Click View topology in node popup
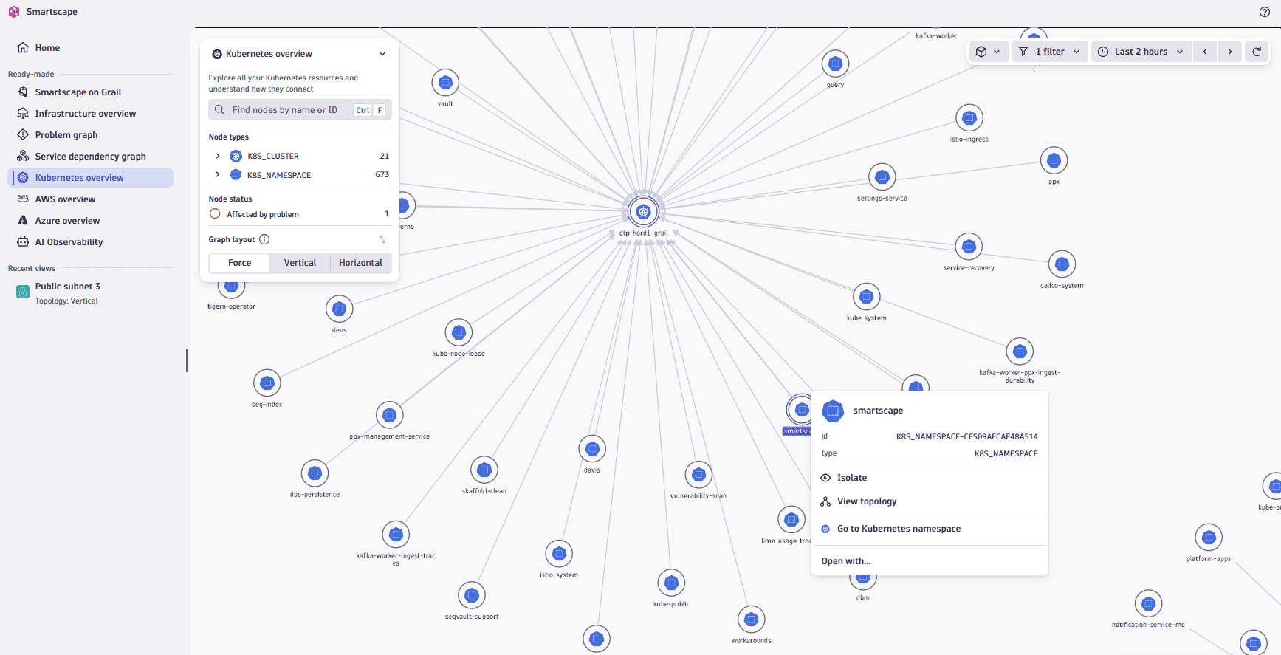The height and width of the screenshot is (655, 1281). [930, 501]
